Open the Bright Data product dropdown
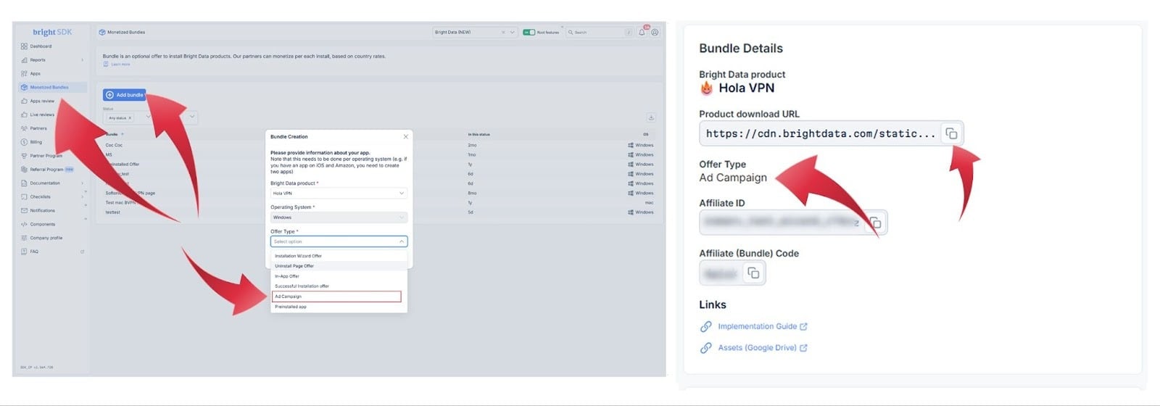This screenshot has height=406, width=1160. [x=339, y=193]
